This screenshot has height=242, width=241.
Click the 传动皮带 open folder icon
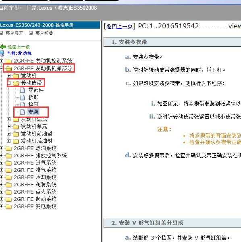point(16,83)
